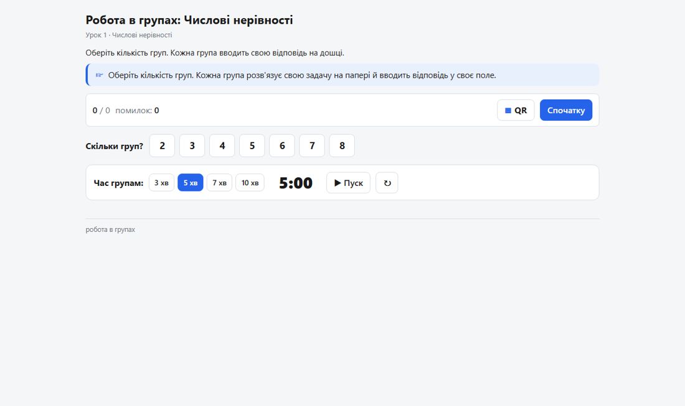Click the Час групам: label
Image resolution: width=685 pixels, height=406 pixels.
[118, 183]
